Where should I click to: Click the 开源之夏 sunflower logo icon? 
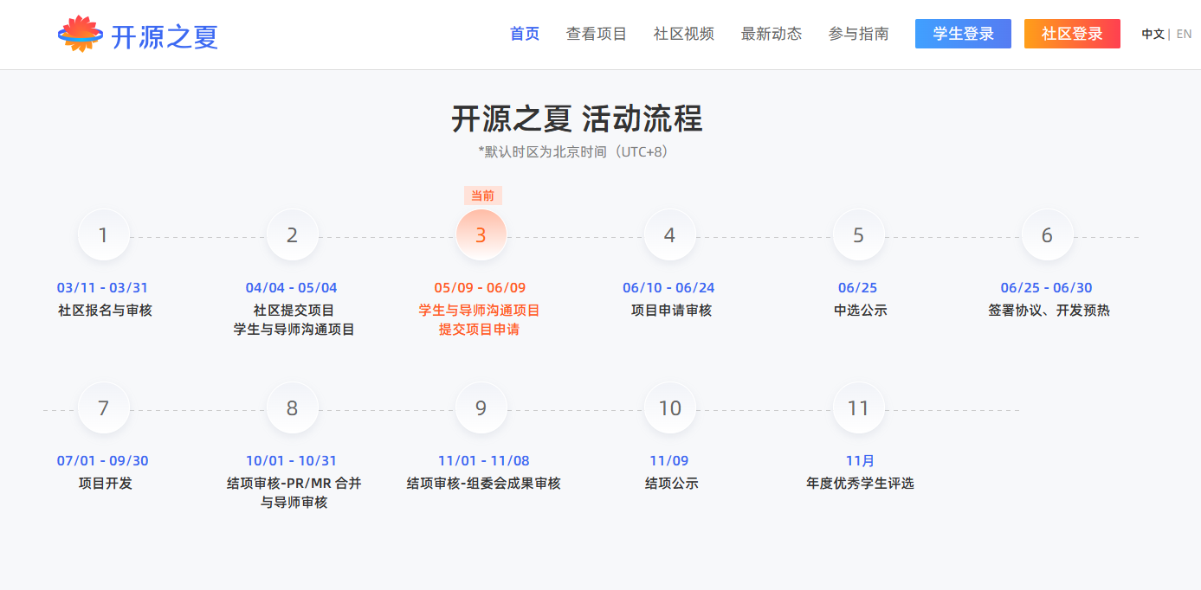[x=80, y=34]
